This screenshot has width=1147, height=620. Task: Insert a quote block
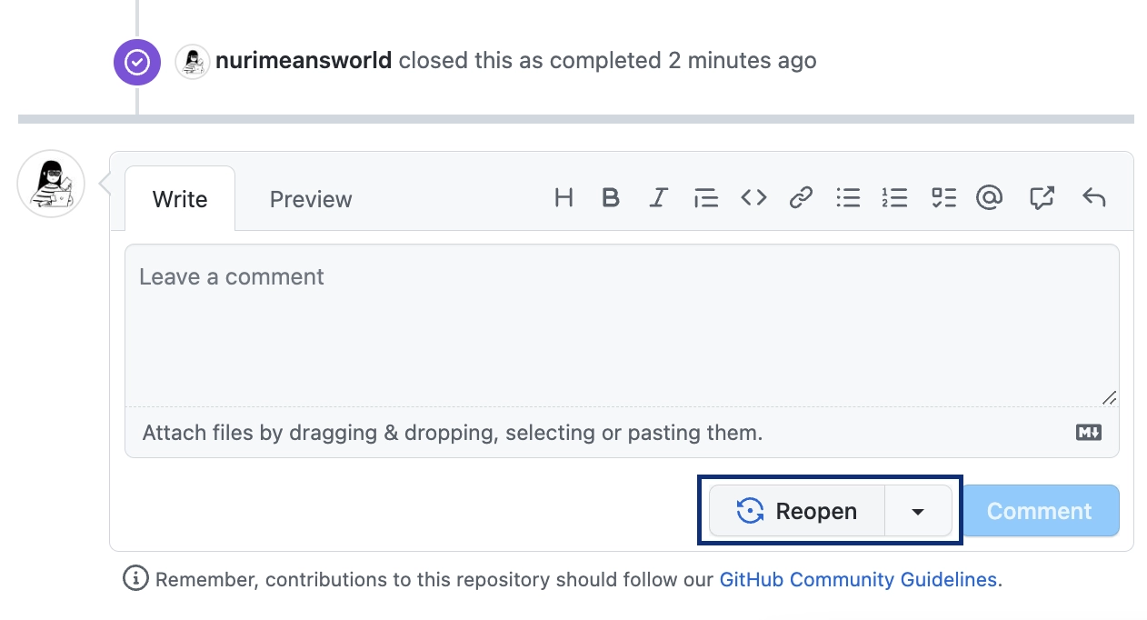pos(706,197)
